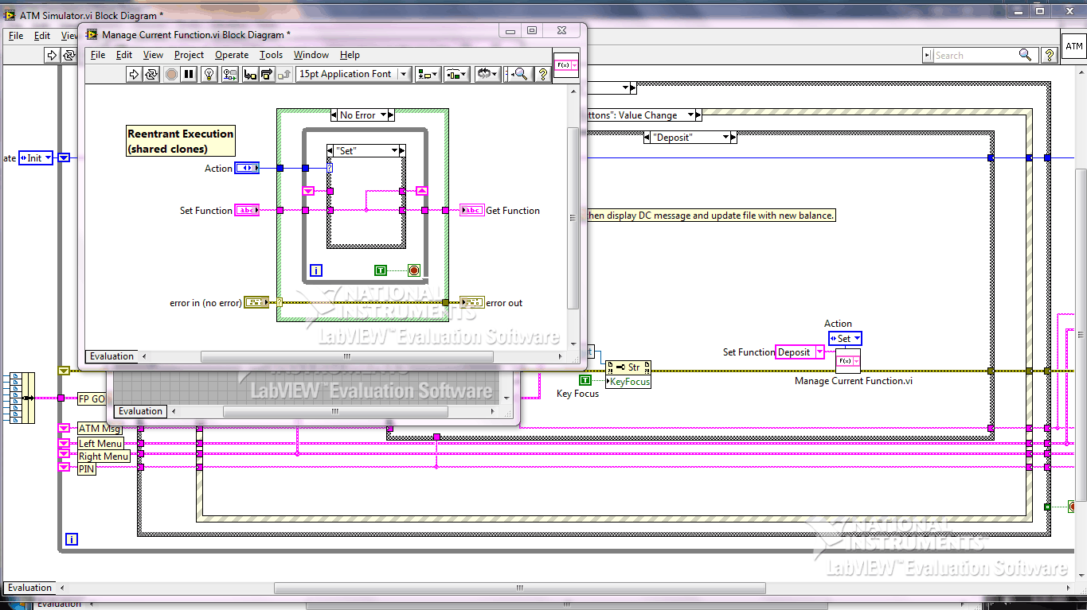Select the error out cluster terminal
Image resolution: width=1087 pixels, height=610 pixels.
click(472, 302)
